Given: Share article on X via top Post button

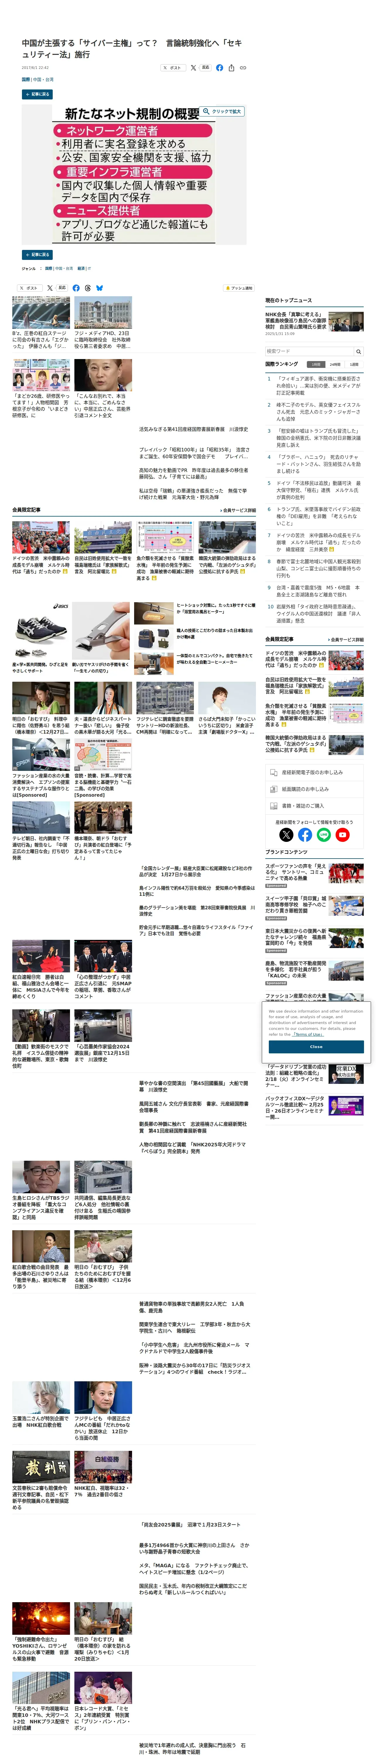Looking at the screenshot, I should coord(173,68).
